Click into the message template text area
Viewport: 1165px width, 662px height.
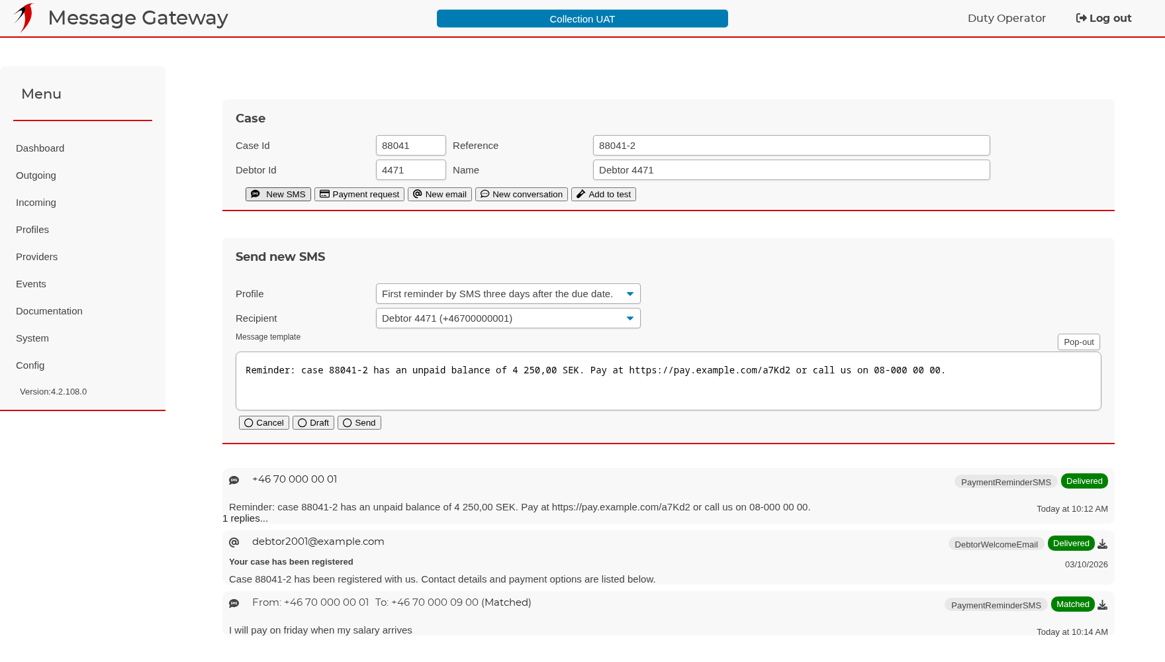(669, 381)
